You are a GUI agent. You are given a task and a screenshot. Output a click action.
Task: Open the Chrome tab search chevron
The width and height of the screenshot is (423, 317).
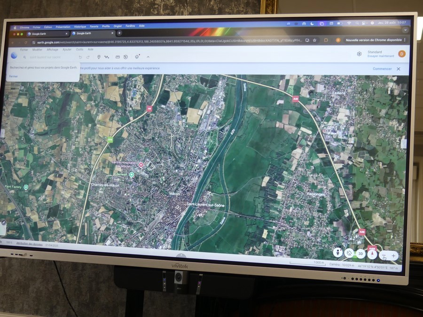(405, 30)
